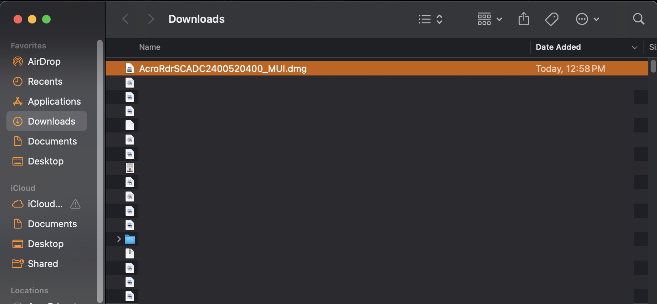Select Downloads in the sidebar
The height and width of the screenshot is (304, 657).
(47, 121)
